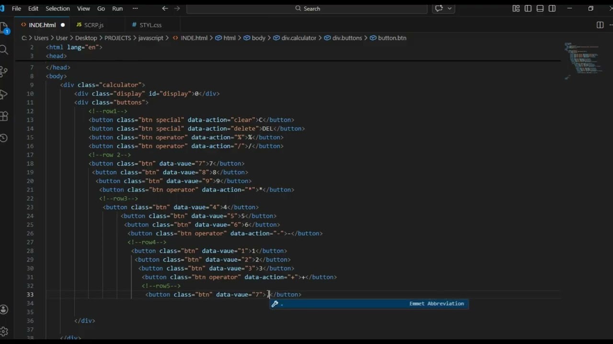Open the Run menu
613x344 pixels.
click(x=117, y=9)
